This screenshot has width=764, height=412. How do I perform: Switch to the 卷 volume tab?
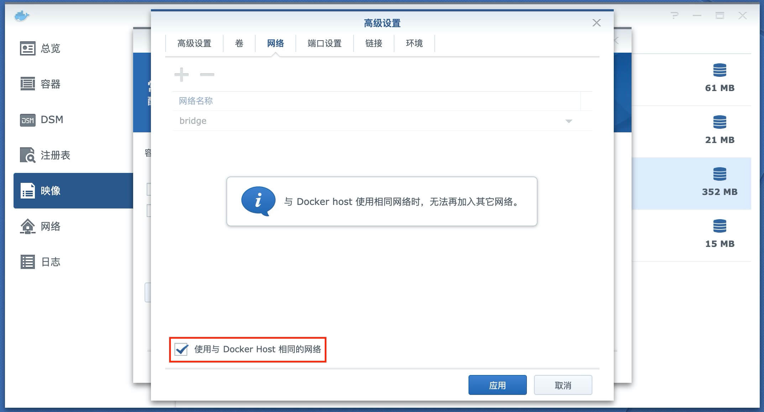(x=239, y=43)
